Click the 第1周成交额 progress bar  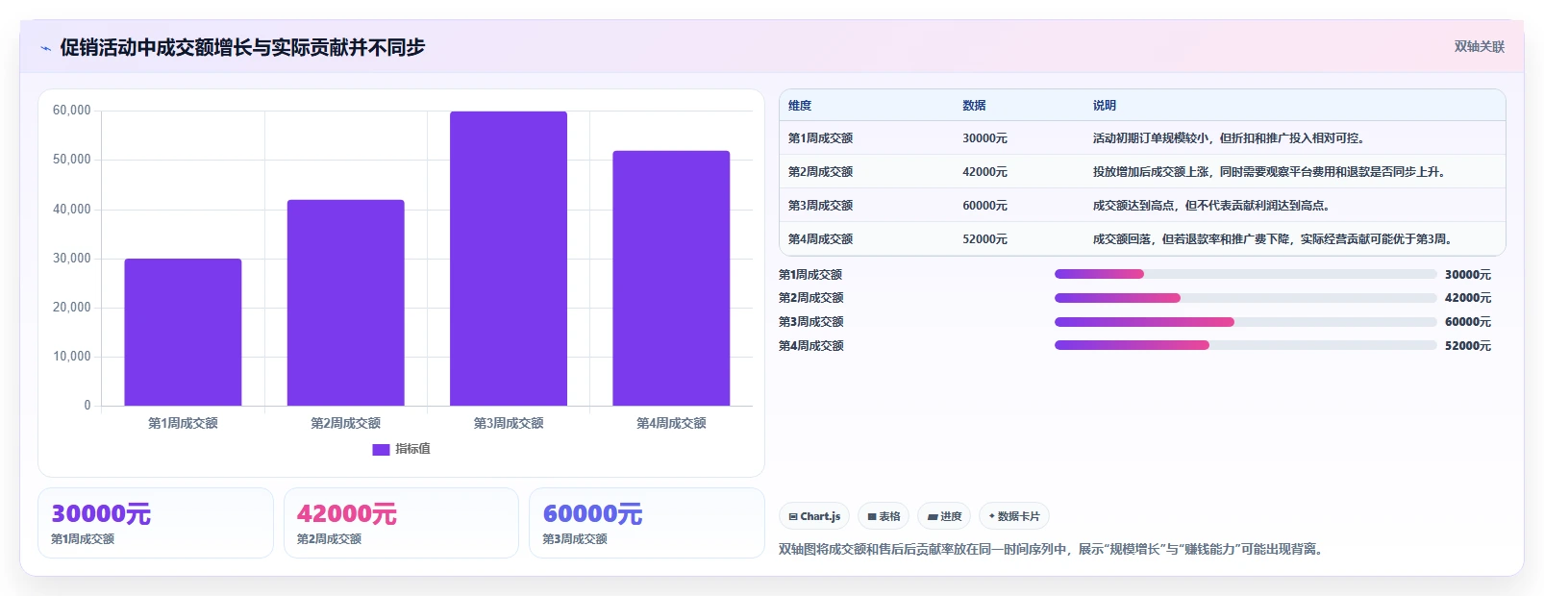(x=1245, y=274)
